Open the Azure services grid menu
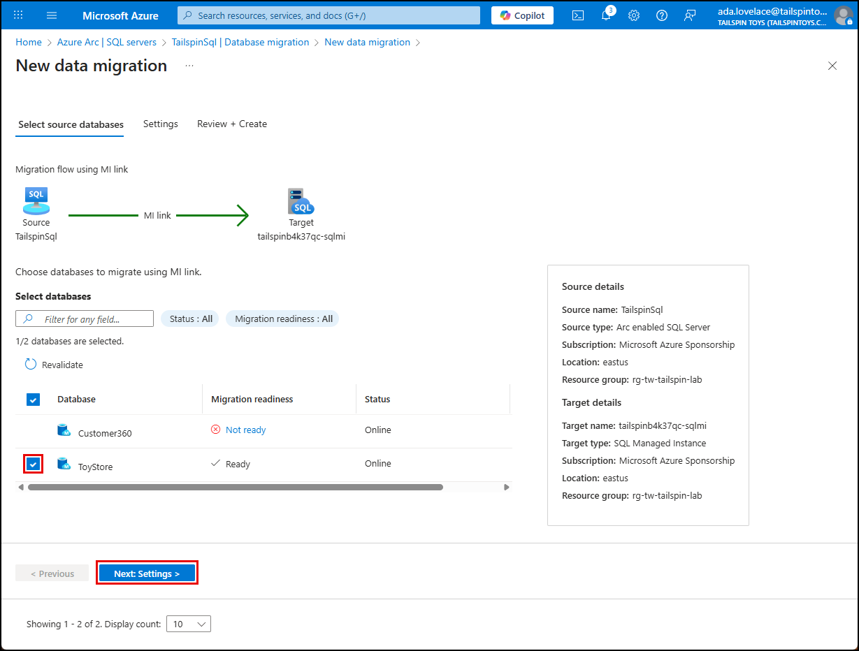The height and width of the screenshot is (651, 859). pyautogui.click(x=17, y=15)
